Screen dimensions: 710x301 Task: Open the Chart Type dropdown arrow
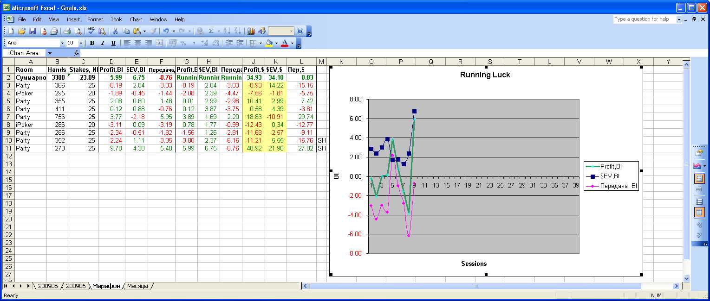[x=704, y=166]
